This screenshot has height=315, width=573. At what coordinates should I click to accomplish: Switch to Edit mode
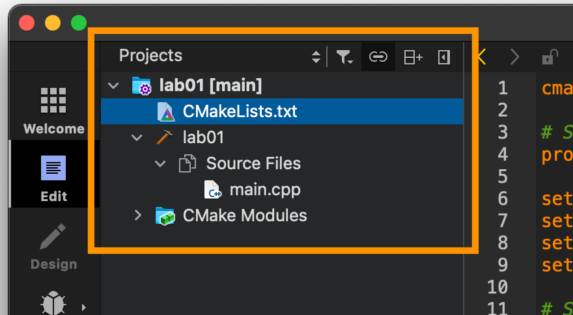click(x=53, y=178)
